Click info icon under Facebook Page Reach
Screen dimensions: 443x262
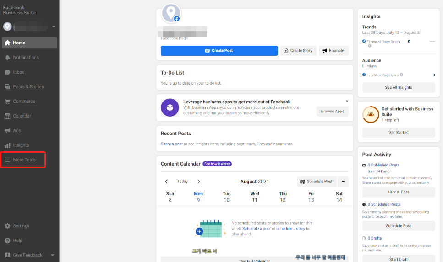[x=370, y=46]
